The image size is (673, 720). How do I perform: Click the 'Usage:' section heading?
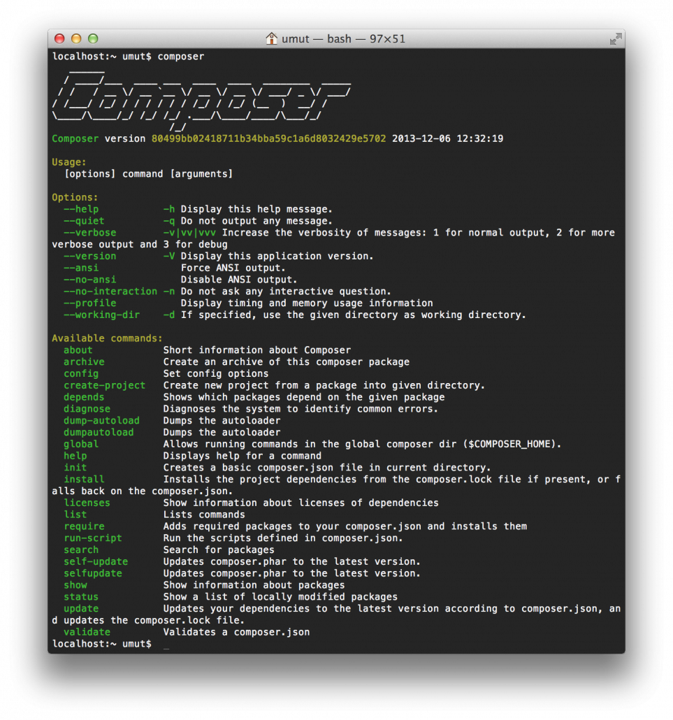69,162
